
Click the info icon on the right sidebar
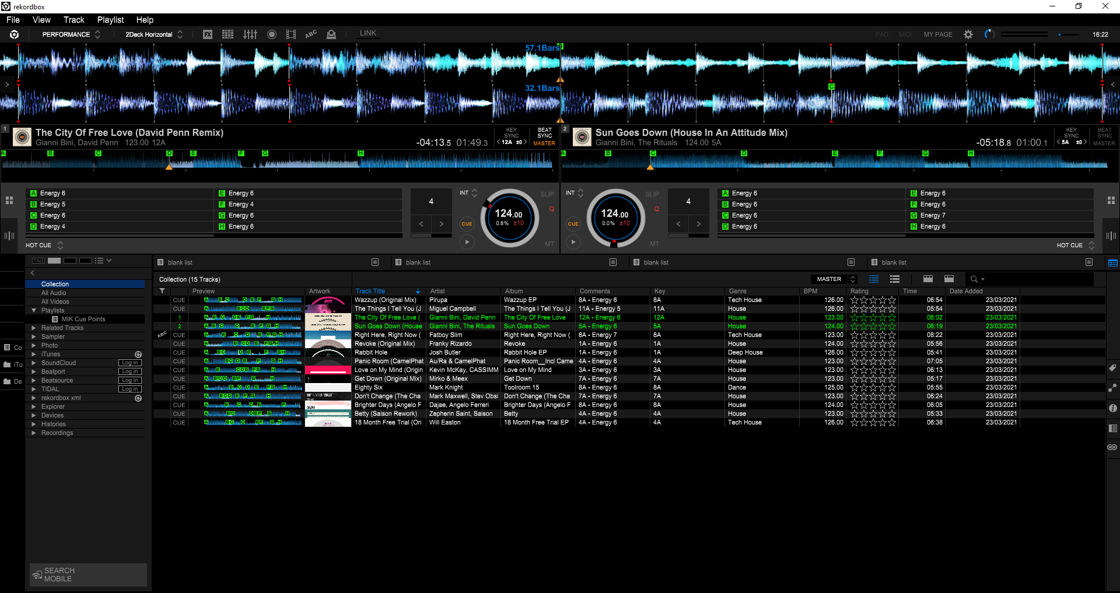[1113, 408]
